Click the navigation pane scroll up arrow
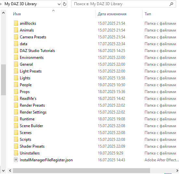This screenshot has height=174, width=179. tap(4, 13)
